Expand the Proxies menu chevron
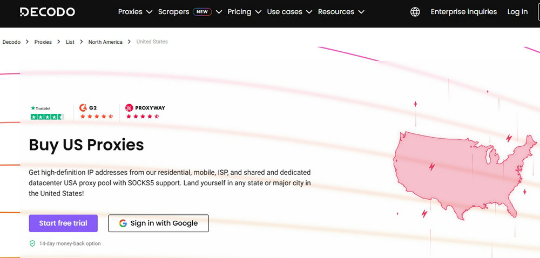This screenshot has width=540, height=258. pos(149,12)
